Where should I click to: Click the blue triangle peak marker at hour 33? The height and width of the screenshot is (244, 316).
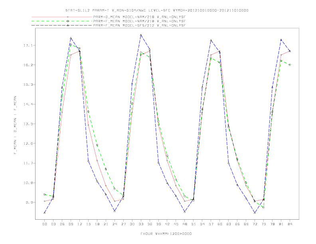(141, 35)
